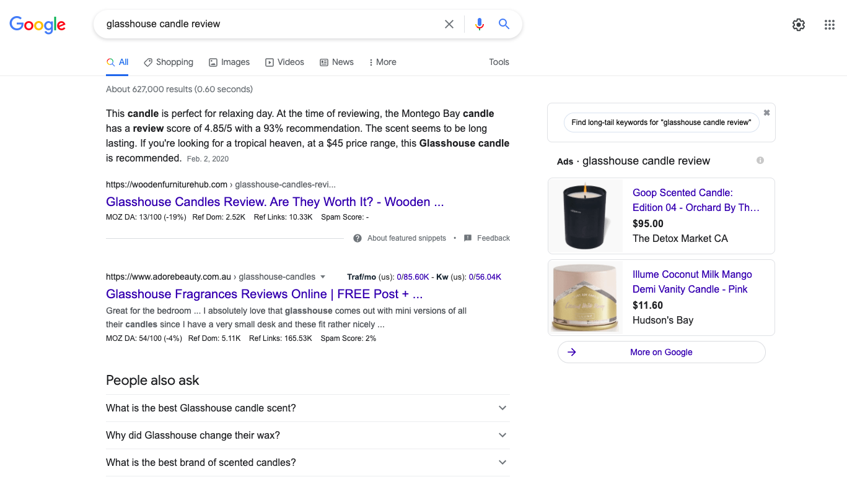Open the adorebeauty result dropdown arrow
This screenshot has height=482, width=847.
point(323,277)
